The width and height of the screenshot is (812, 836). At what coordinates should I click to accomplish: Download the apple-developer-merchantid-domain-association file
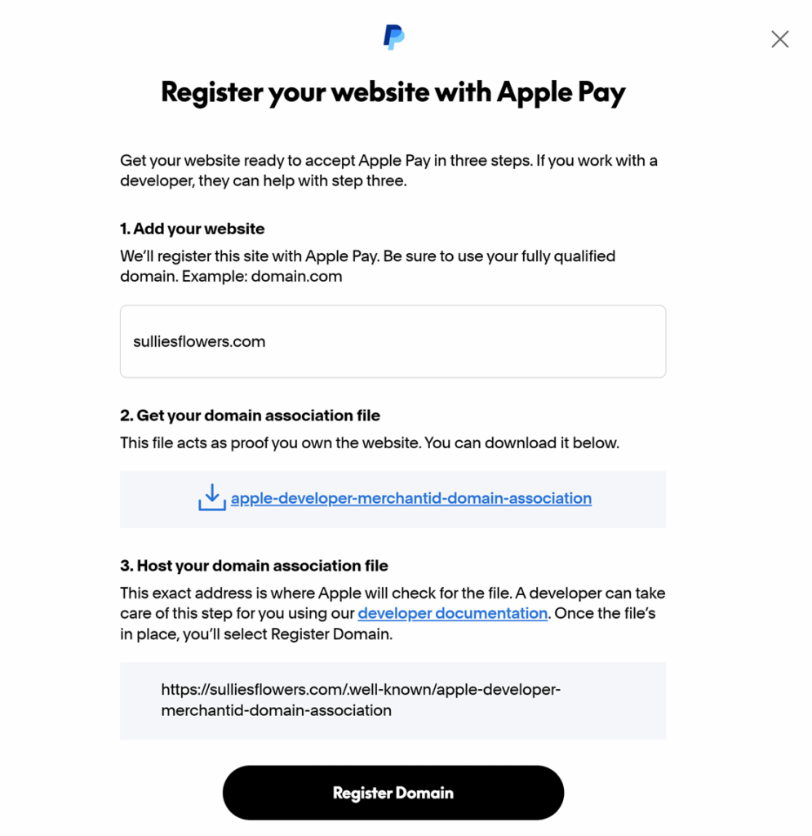point(411,498)
